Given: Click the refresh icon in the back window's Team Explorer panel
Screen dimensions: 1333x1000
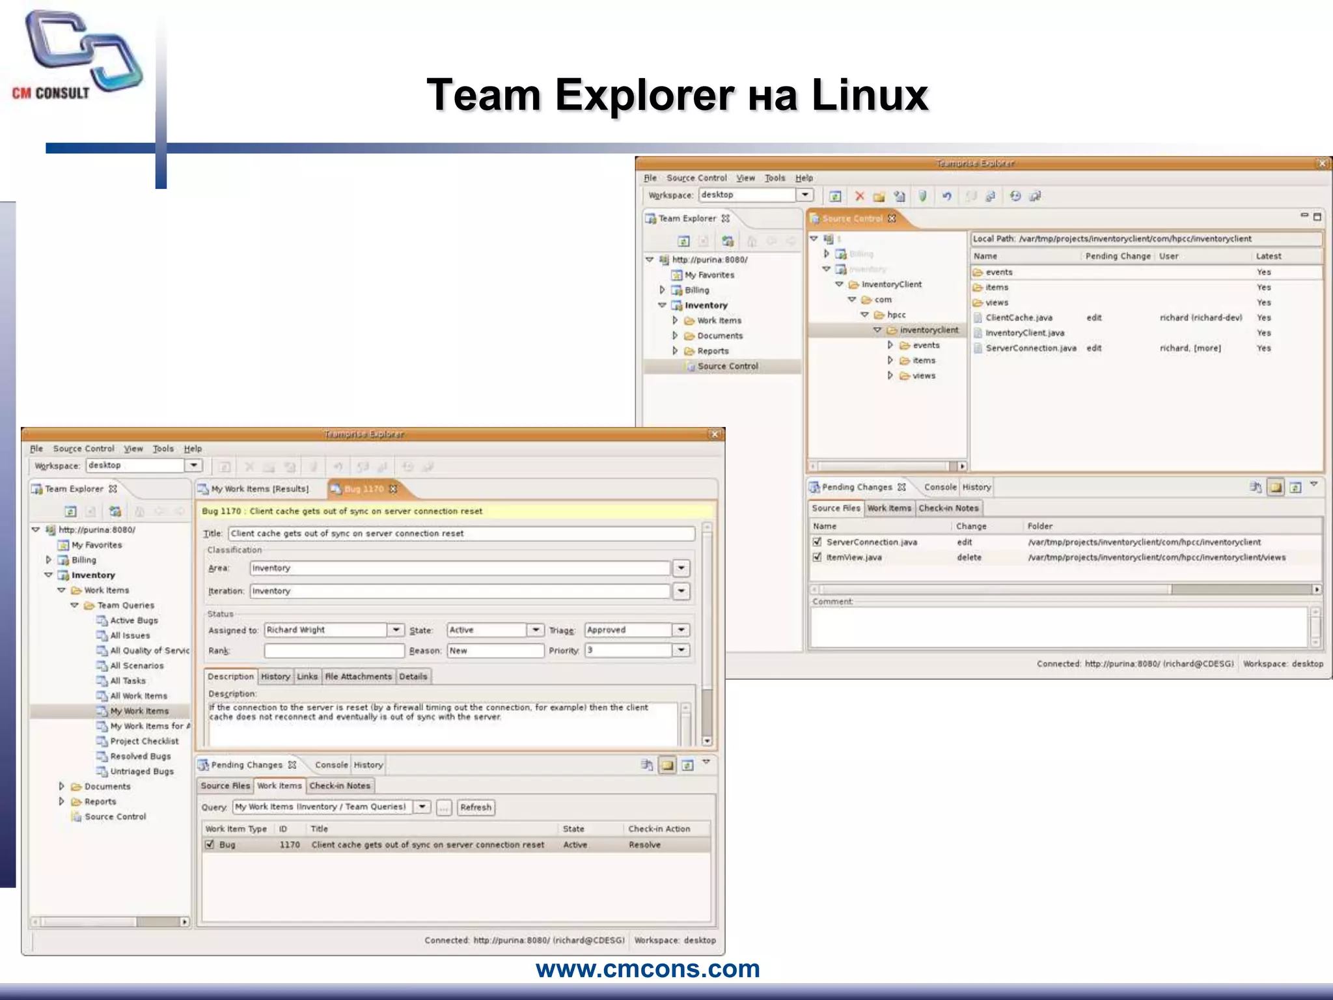Looking at the screenshot, I should click(x=683, y=242).
